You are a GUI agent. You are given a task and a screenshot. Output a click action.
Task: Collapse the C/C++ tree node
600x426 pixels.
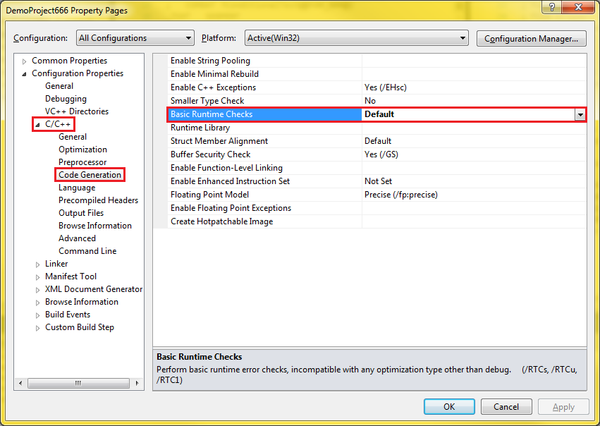(x=38, y=125)
